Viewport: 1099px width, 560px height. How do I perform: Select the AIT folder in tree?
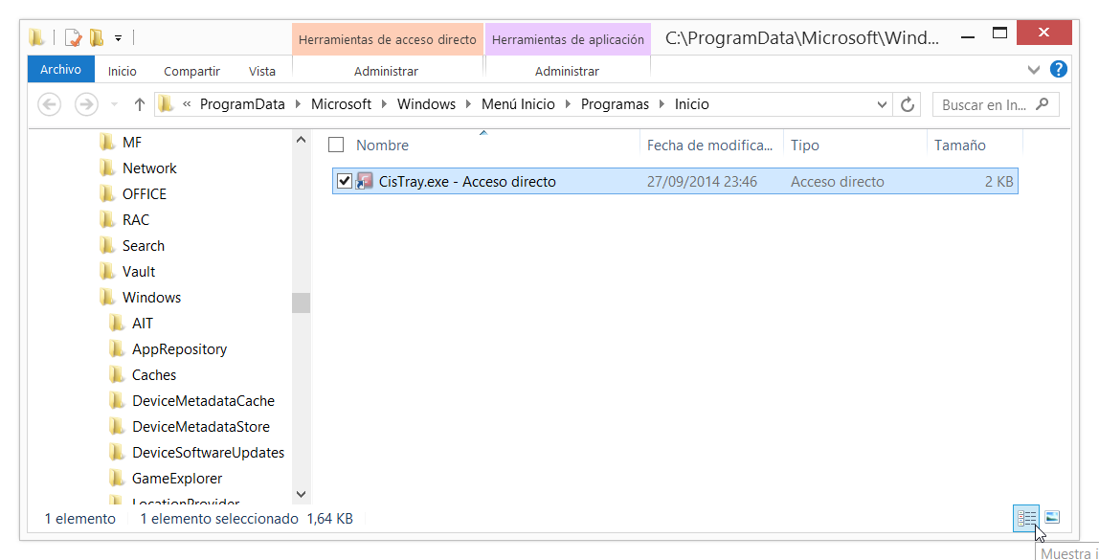tap(143, 324)
